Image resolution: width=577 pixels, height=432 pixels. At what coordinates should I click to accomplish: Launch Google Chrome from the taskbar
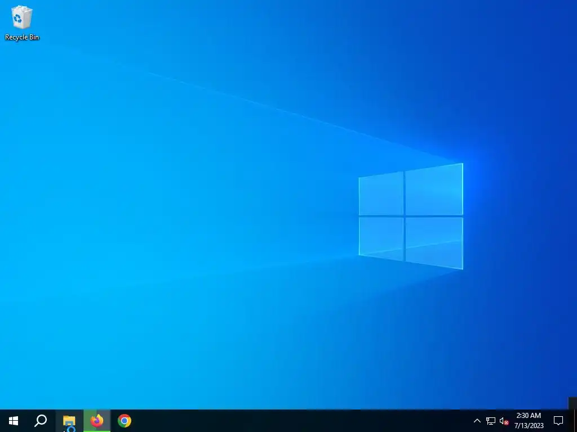(125, 421)
